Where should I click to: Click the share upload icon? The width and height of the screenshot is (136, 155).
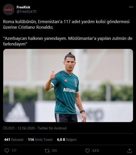click(130, 151)
